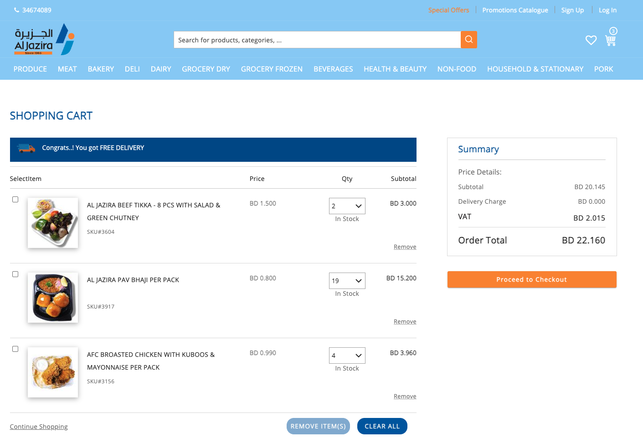This screenshot has width=643, height=438.
Task: Open AL JAZIRA PAV BHAJI PER PACK title
Action: pyautogui.click(x=133, y=280)
